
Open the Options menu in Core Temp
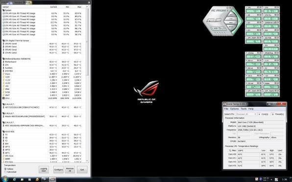point(234,109)
